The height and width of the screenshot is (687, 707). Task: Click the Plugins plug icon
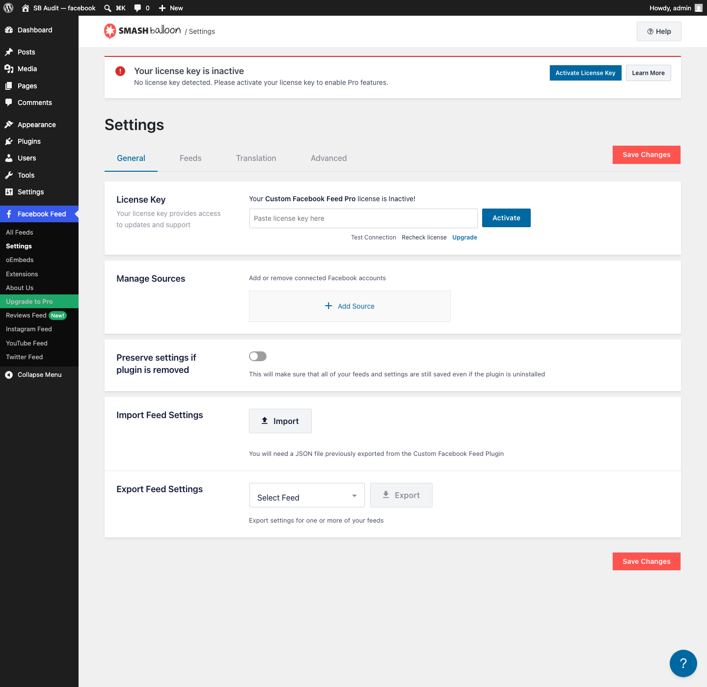click(x=9, y=141)
